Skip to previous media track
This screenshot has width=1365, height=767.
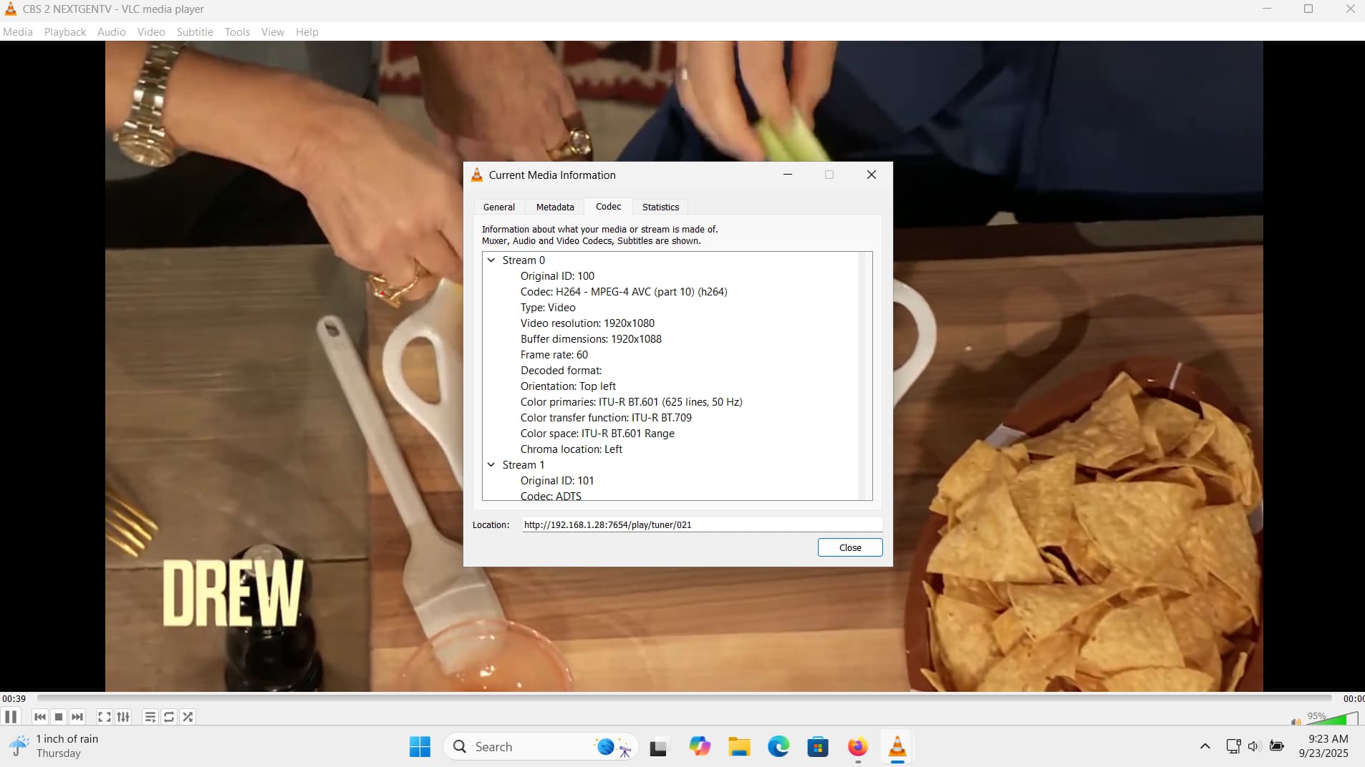(x=40, y=717)
